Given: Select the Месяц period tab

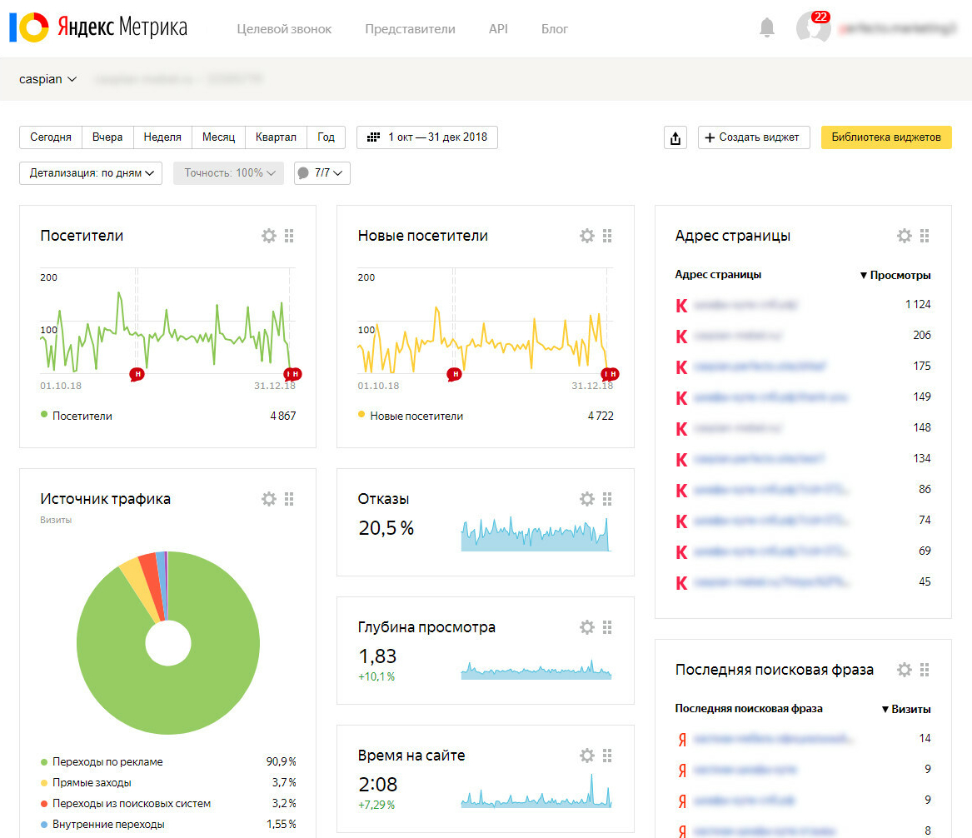Looking at the screenshot, I should tap(218, 137).
